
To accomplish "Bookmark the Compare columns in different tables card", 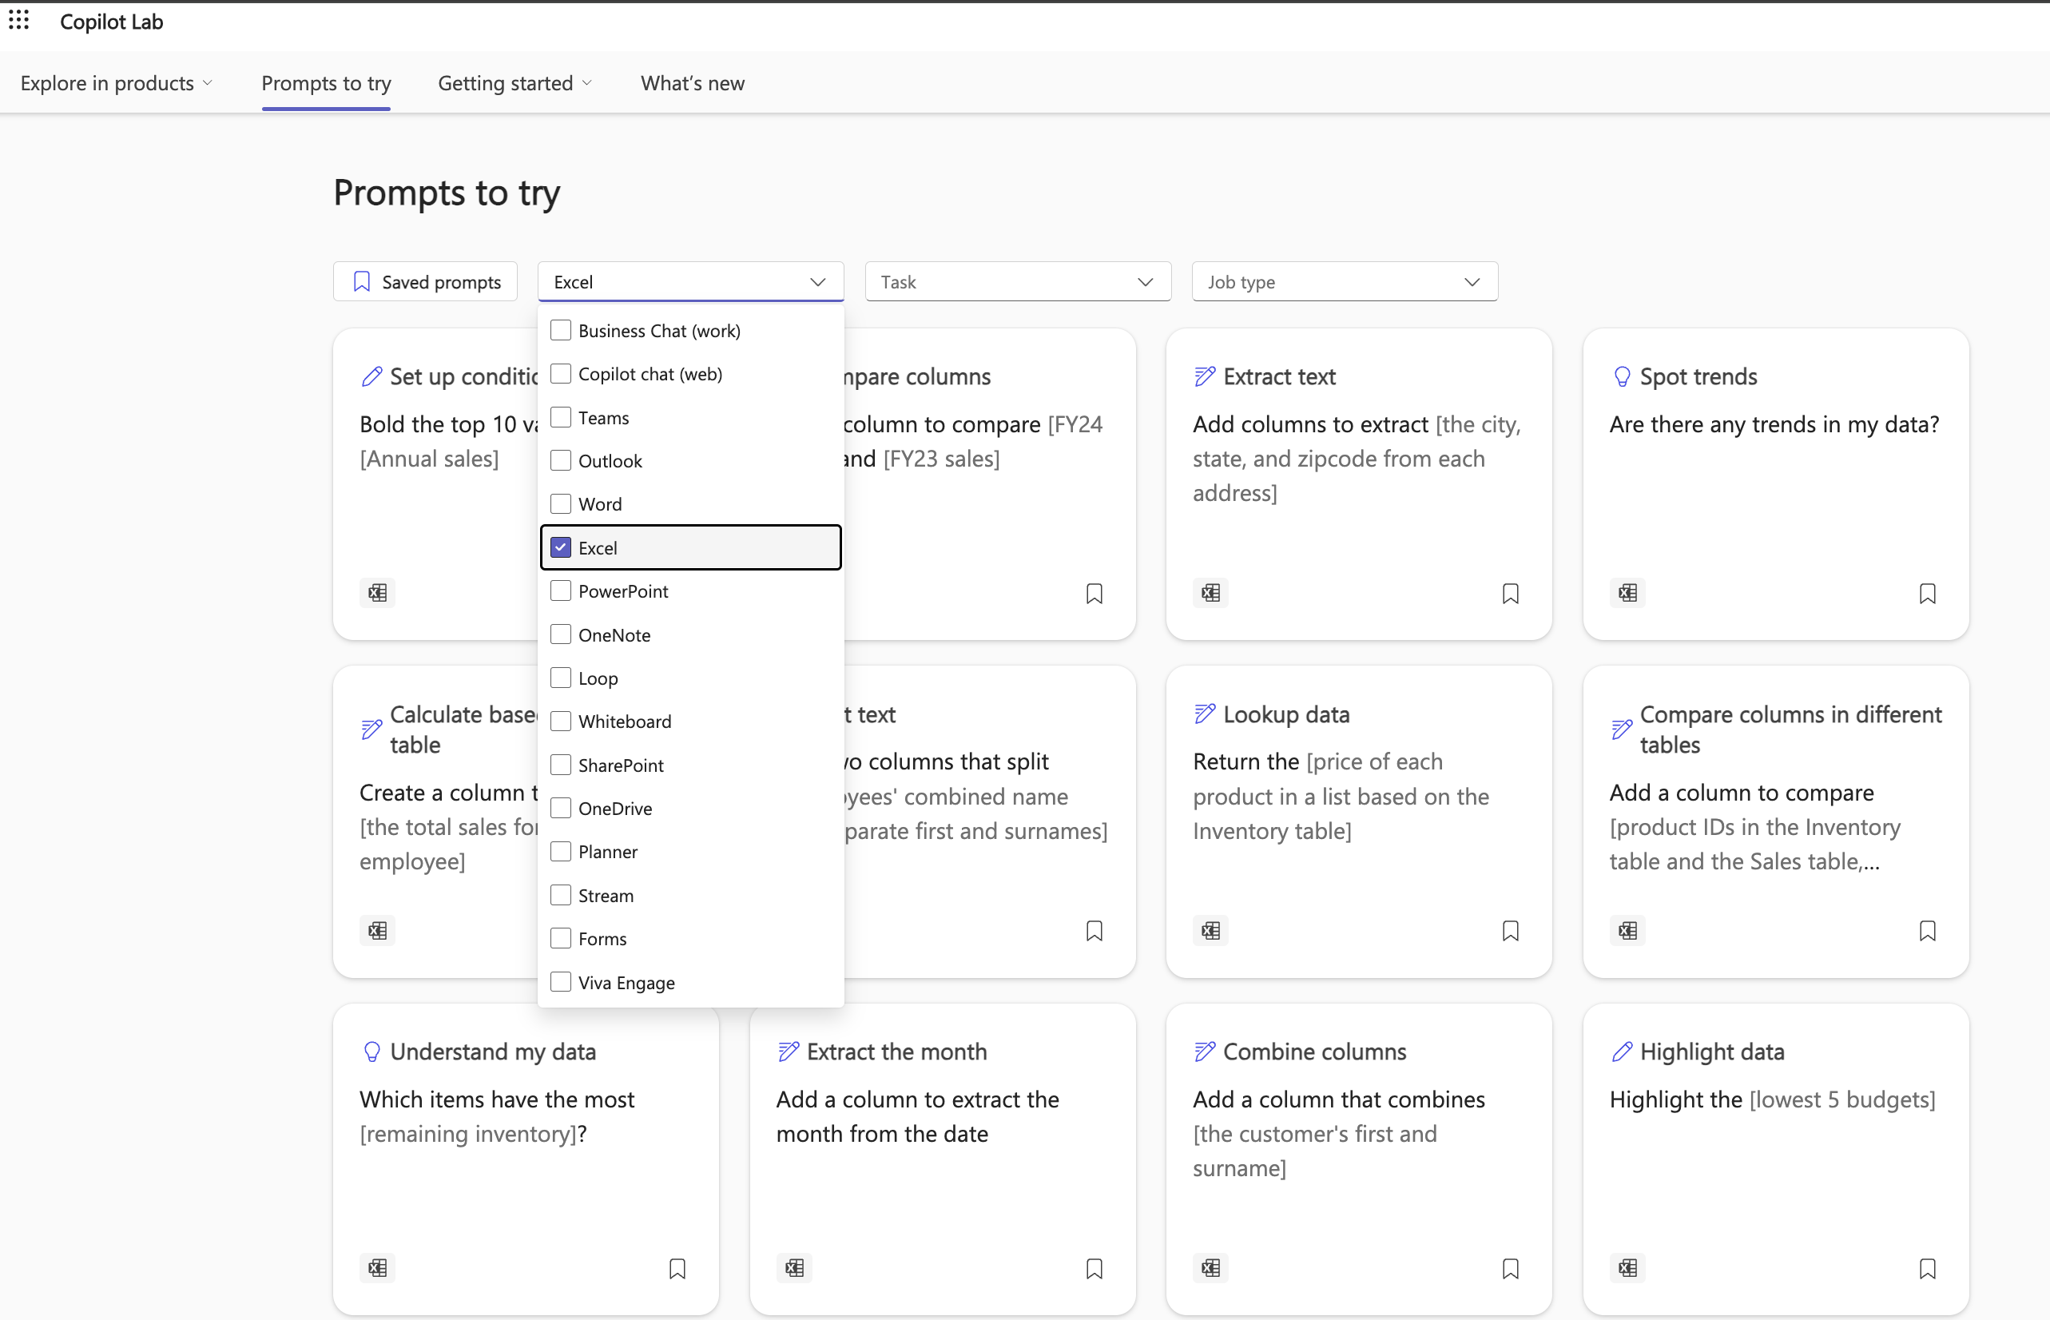I will coord(1927,931).
